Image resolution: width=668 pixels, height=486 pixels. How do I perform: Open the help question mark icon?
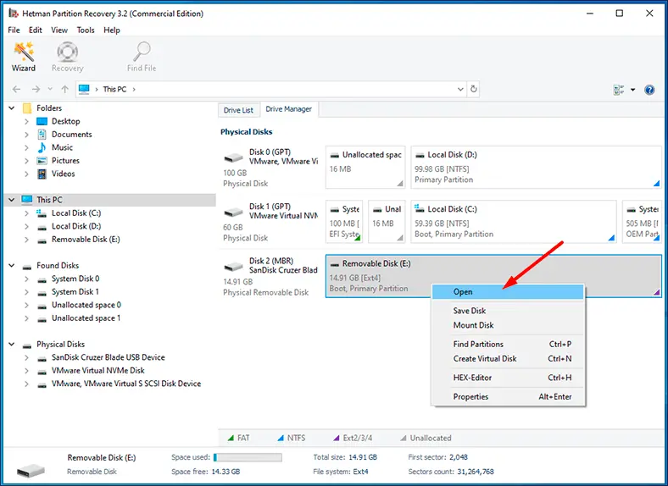pyautogui.click(x=649, y=90)
